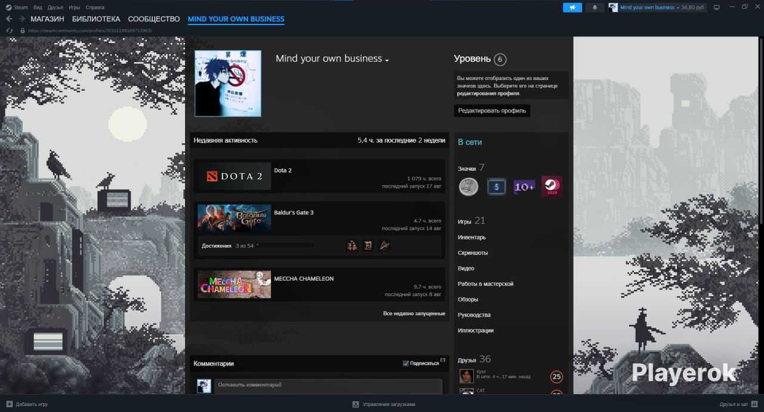
Task: Toggle the Подписаться checkbox in comments
Action: click(406, 363)
